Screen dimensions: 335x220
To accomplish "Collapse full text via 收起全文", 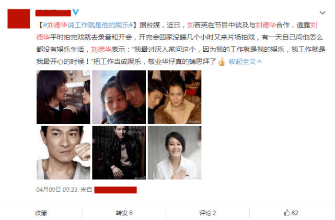I will (x=242, y=62).
